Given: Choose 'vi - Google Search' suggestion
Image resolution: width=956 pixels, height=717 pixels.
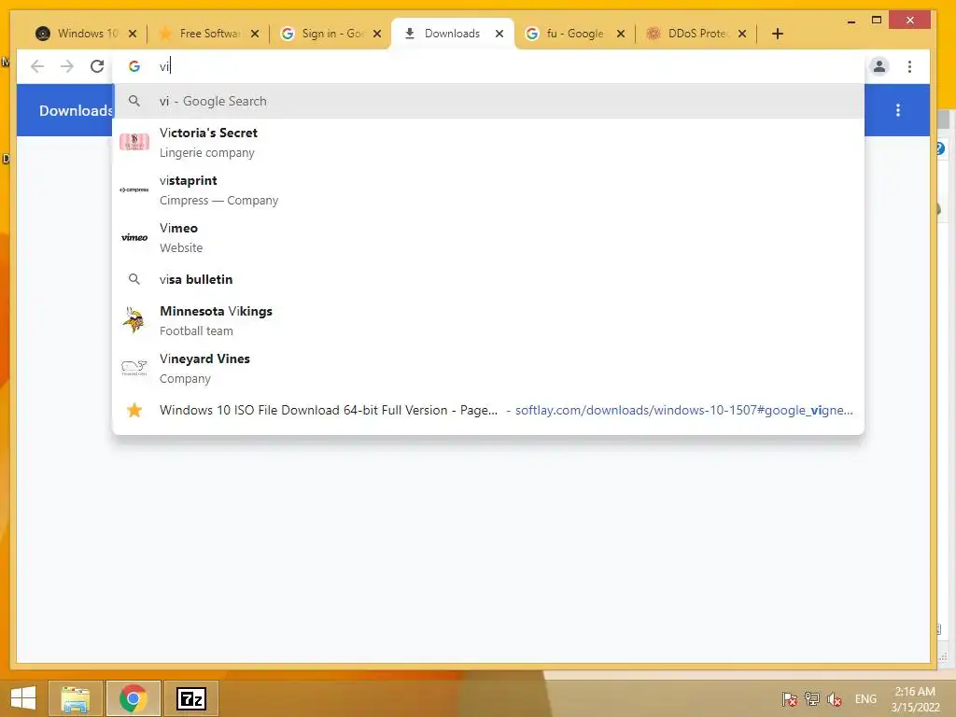Looking at the screenshot, I should [x=488, y=101].
